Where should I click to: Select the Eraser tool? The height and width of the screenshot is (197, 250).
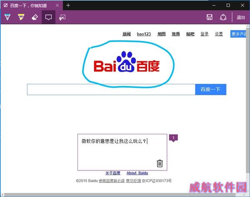pyautogui.click(x=35, y=17)
